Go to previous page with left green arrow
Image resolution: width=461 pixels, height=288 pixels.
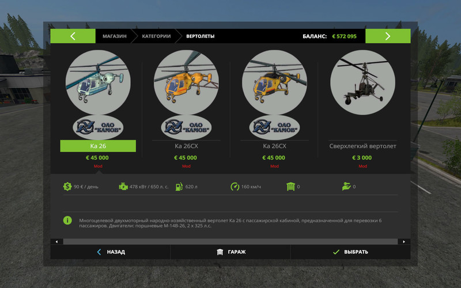[x=73, y=36]
